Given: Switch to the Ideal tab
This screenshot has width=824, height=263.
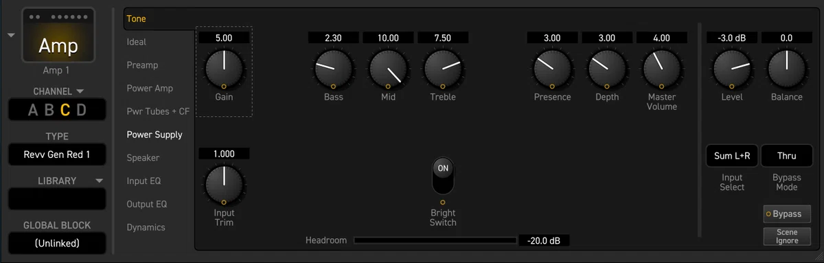Looking at the screenshot, I should [137, 42].
